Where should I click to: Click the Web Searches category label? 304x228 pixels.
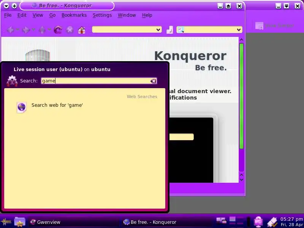pyautogui.click(x=142, y=97)
